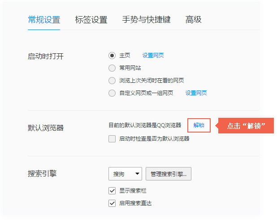This screenshot has width=277, height=223.
Task: Click 设置网页 link beside 主页
Action: point(153,56)
